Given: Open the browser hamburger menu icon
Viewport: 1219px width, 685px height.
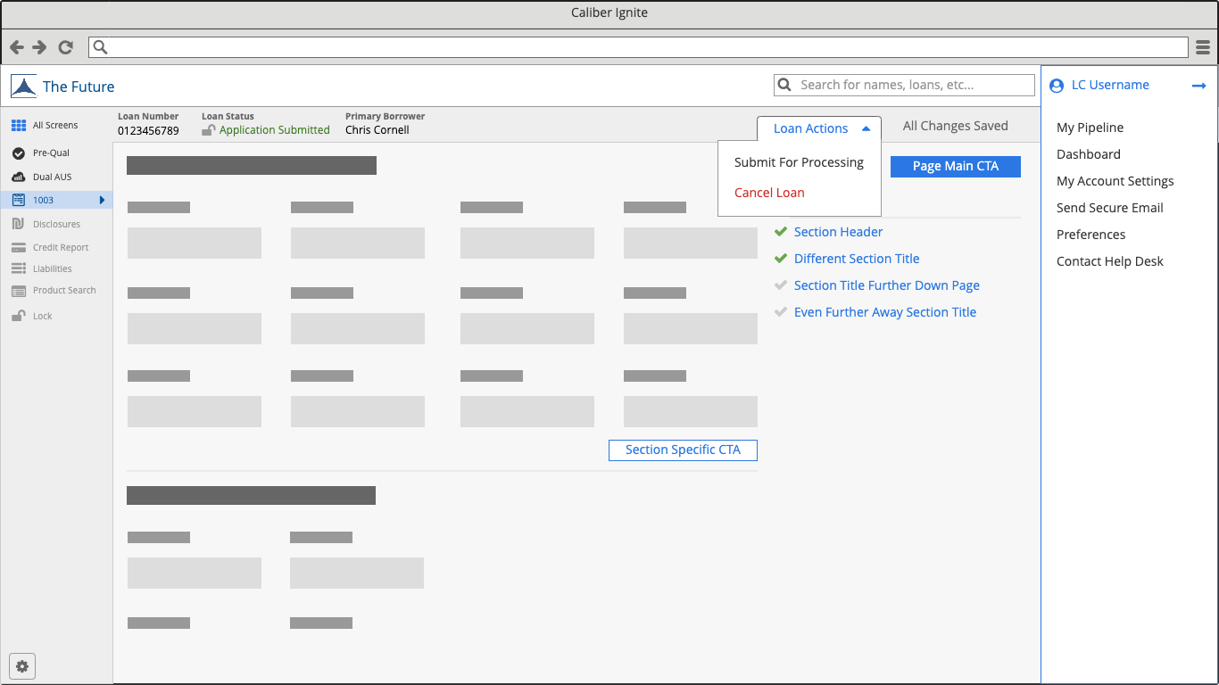Looking at the screenshot, I should (1203, 47).
